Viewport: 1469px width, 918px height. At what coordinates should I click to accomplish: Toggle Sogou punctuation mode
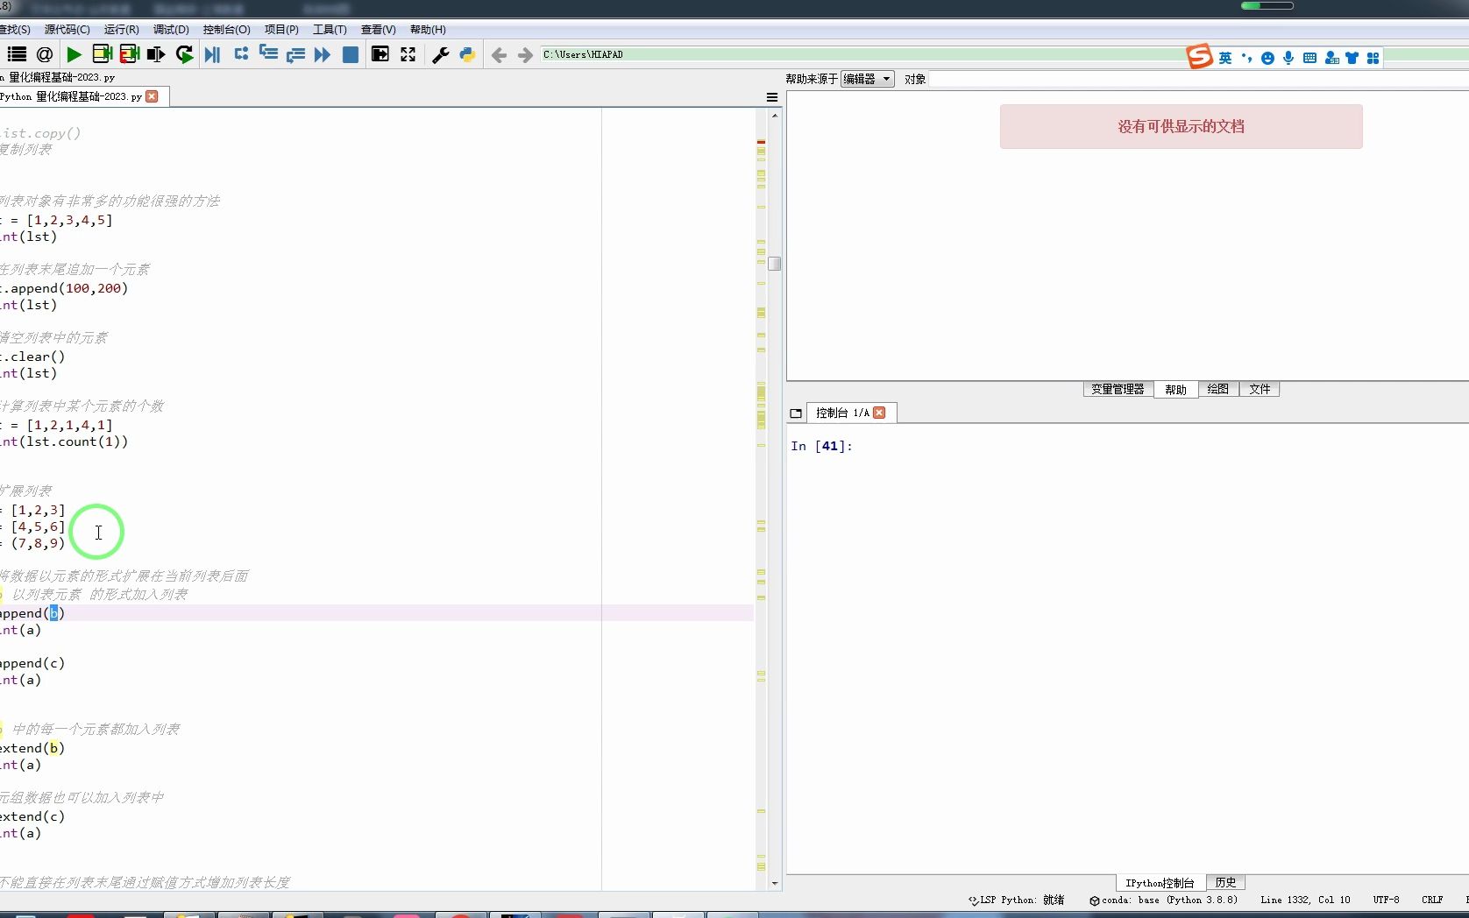(x=1246, y=58)
